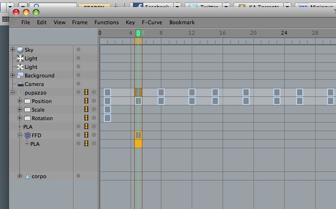Select the orange FFD keyframe at frame 5
Image resolution: width=336 pixels, height=209 pixels.
[x=138, y=135]
